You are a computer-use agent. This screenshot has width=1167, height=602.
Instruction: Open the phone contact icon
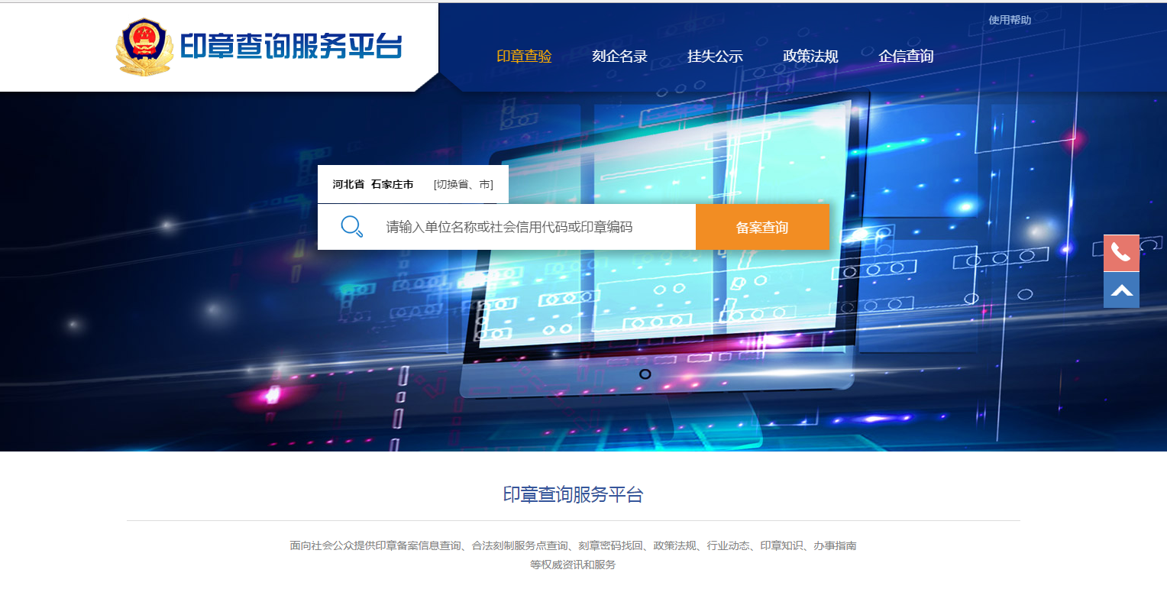tap(1121, 253)
